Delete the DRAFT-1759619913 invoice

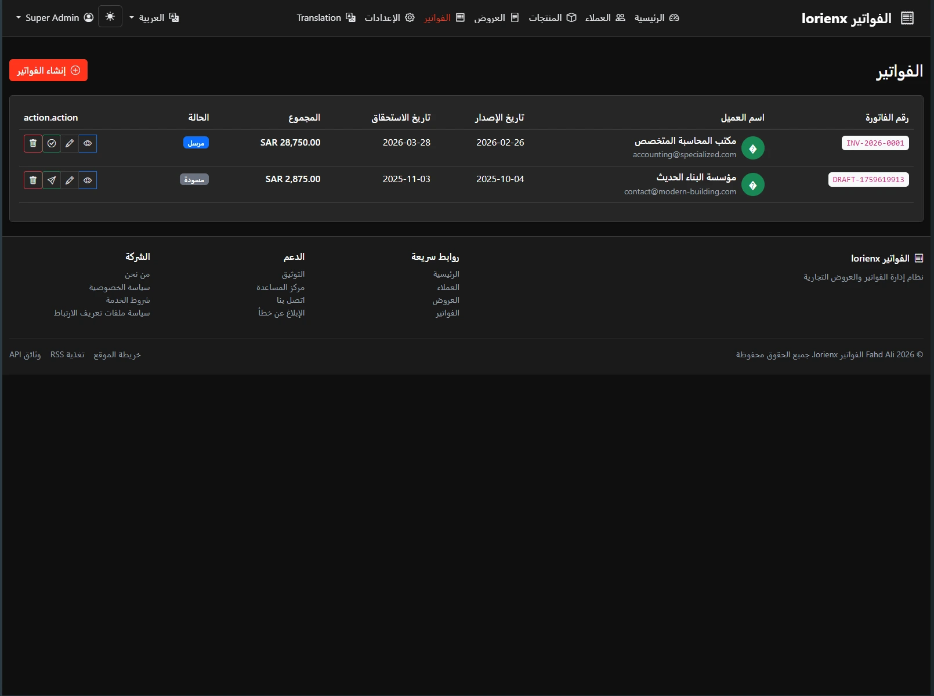pos(33,180)
